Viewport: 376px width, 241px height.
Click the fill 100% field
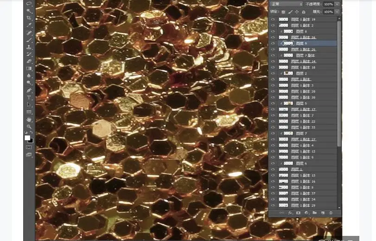329,12
